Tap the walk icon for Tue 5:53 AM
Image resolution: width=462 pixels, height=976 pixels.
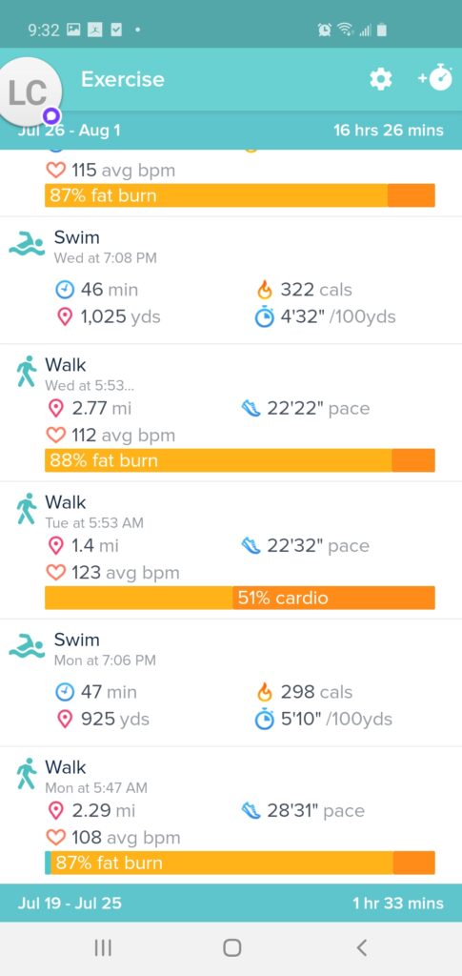26,509
